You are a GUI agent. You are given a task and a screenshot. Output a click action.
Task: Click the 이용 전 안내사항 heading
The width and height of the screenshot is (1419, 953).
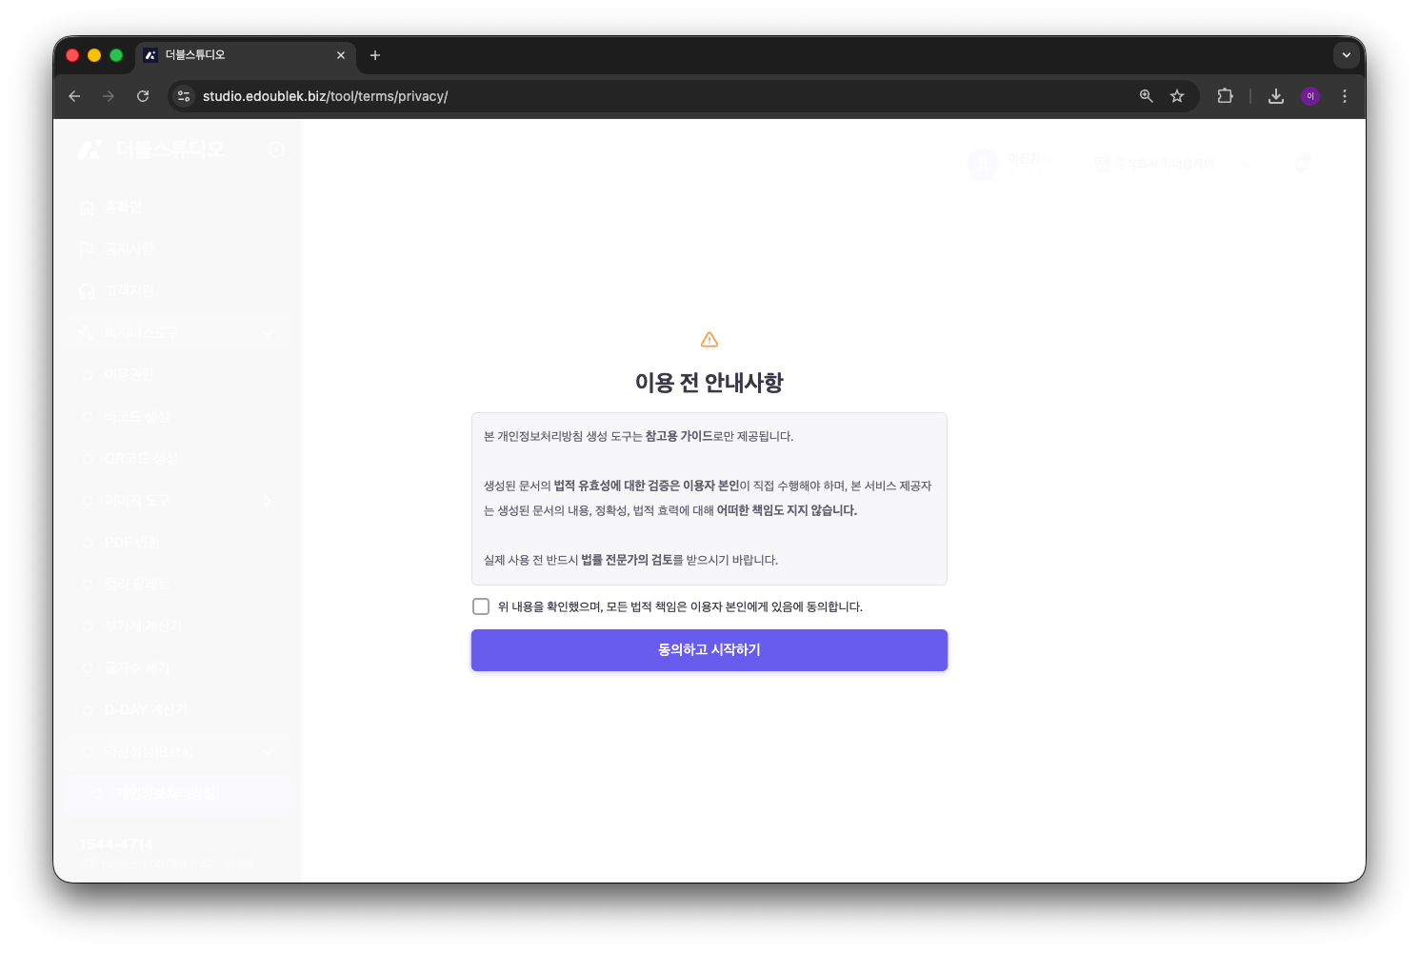click(709, 383)
